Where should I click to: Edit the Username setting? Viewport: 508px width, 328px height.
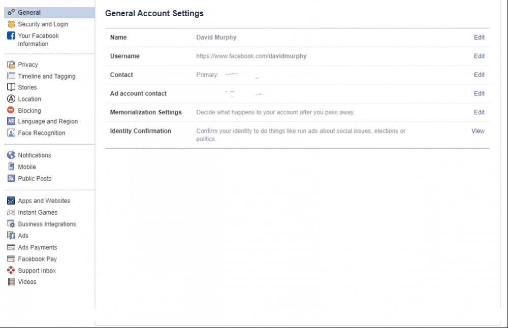479,56
